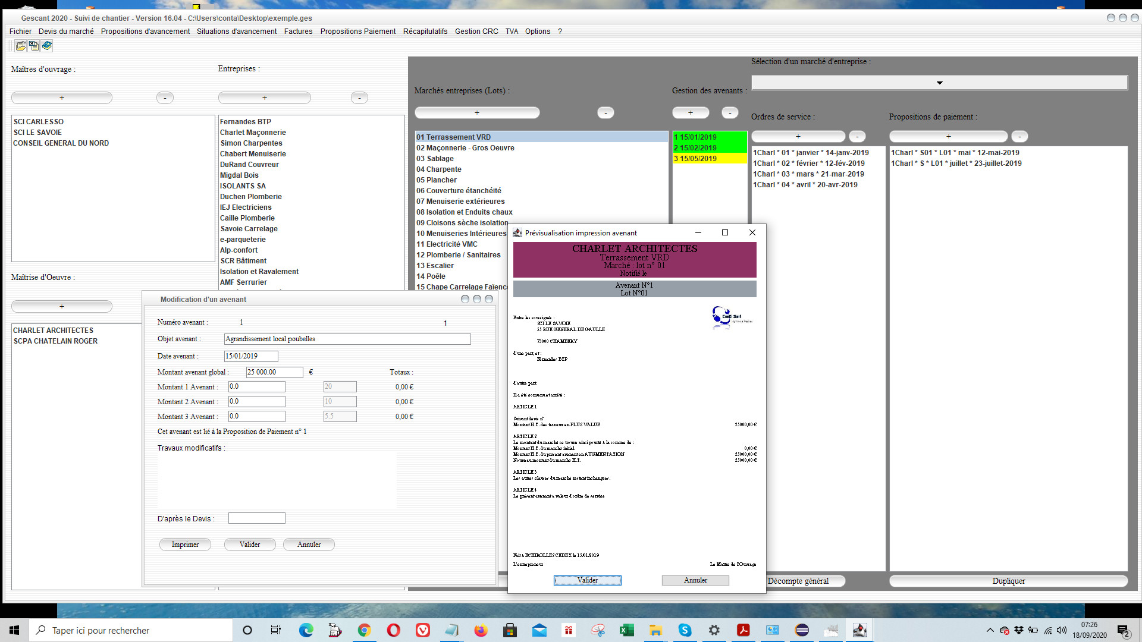Screen dimensions: 1142x642
Task: Add a new Maître d'ouvrage with plus
Action: click(x=62, y=97)
